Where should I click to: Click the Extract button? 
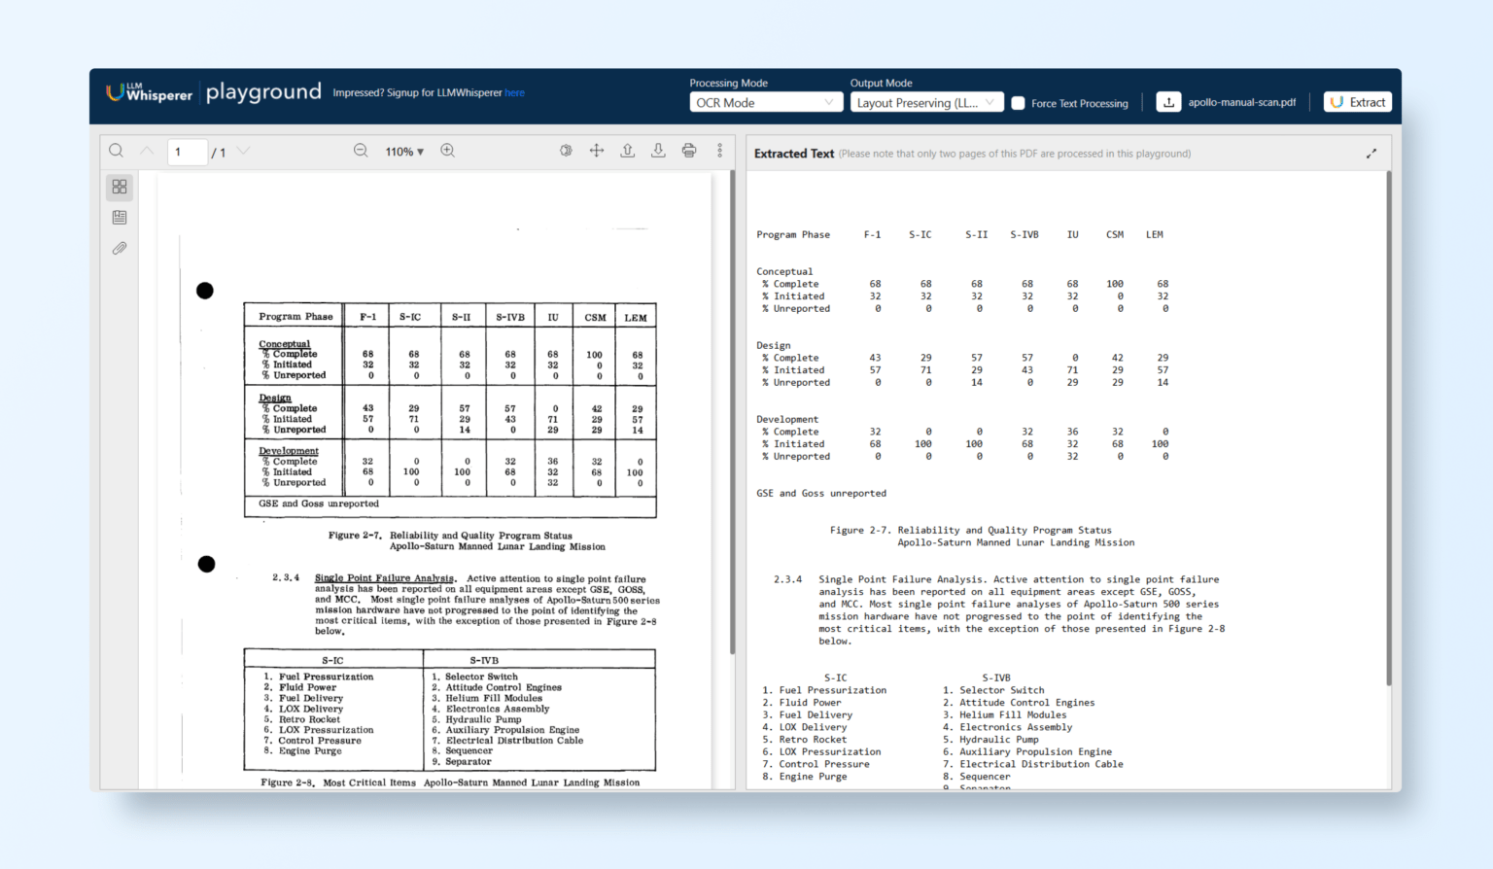[x=1357, y=102]
